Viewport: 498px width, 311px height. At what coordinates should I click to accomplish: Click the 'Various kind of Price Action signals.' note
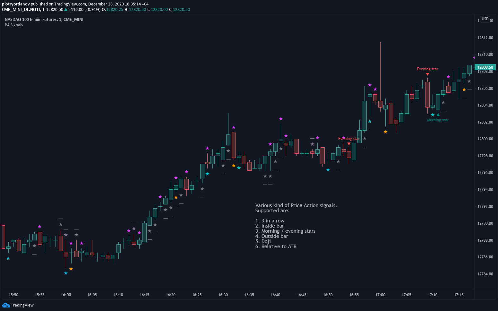pos(296,205)
